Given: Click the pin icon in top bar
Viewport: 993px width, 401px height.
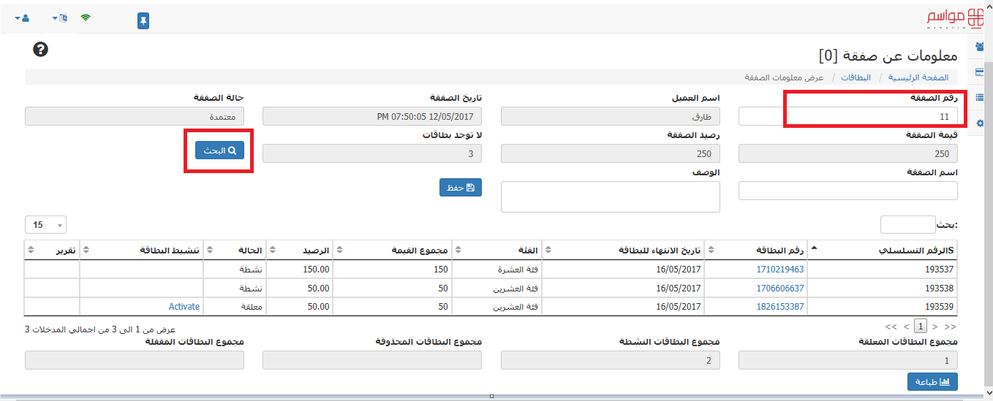Looking at the screenshot, I should (x=143, y=20).
